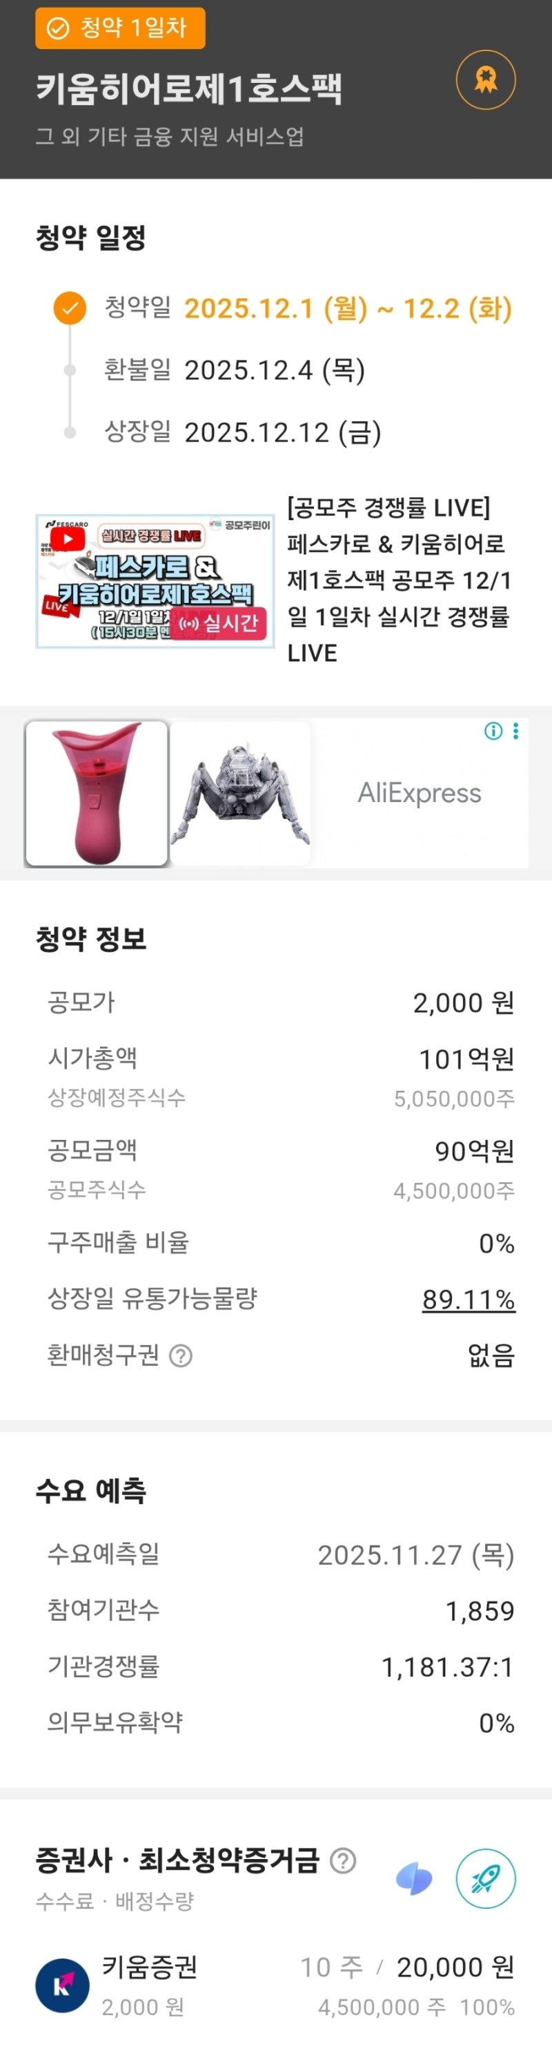
Task: Click the rocket icon button
Action: click(x=485, y=1878)
